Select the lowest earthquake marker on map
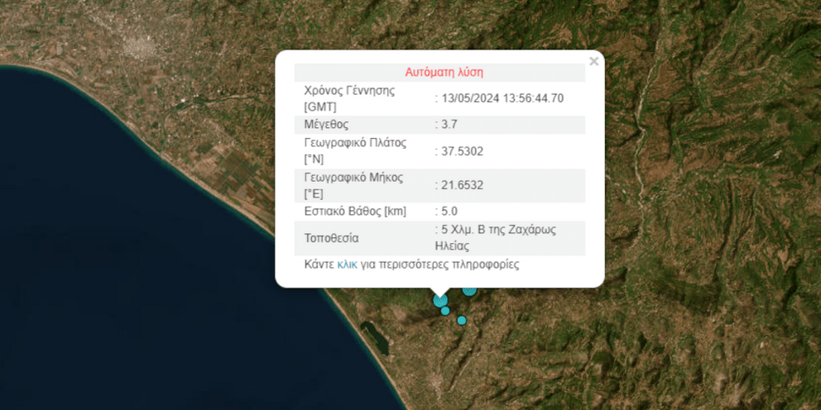Viewport: 821px width, 410px height. pos(461,320)
